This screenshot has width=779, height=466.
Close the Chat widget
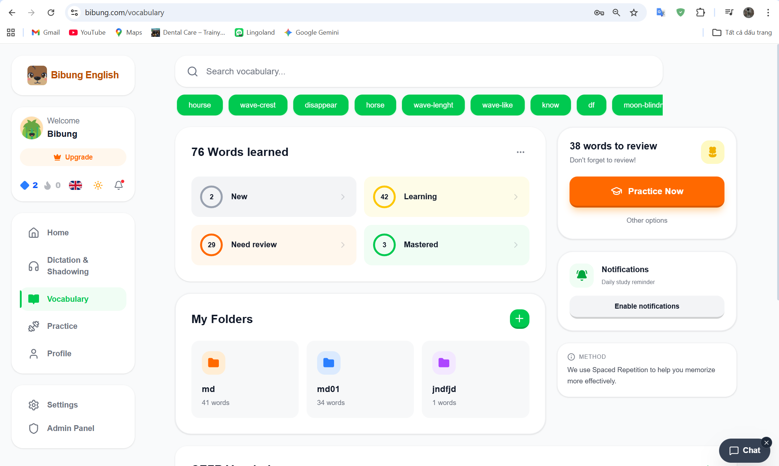(766, 443)
